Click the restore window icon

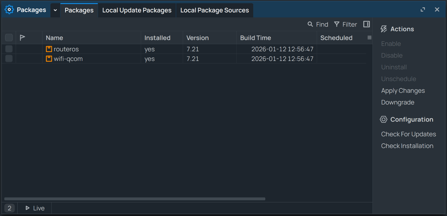[423, 10]
